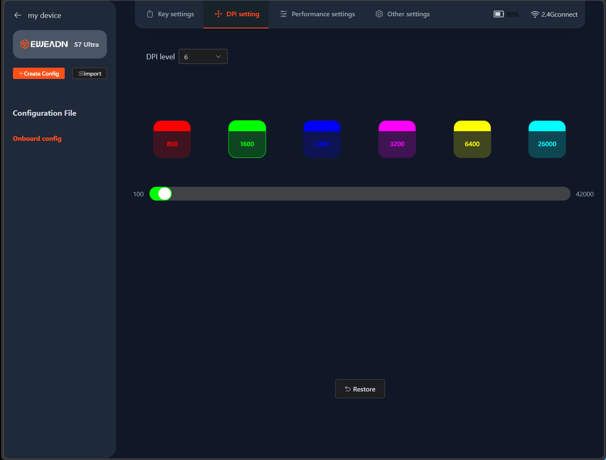Image resolution: width=606 pixels, height=460 pixels.
Task: Click the 2.4G wireless connection icon
Action: 535,15
